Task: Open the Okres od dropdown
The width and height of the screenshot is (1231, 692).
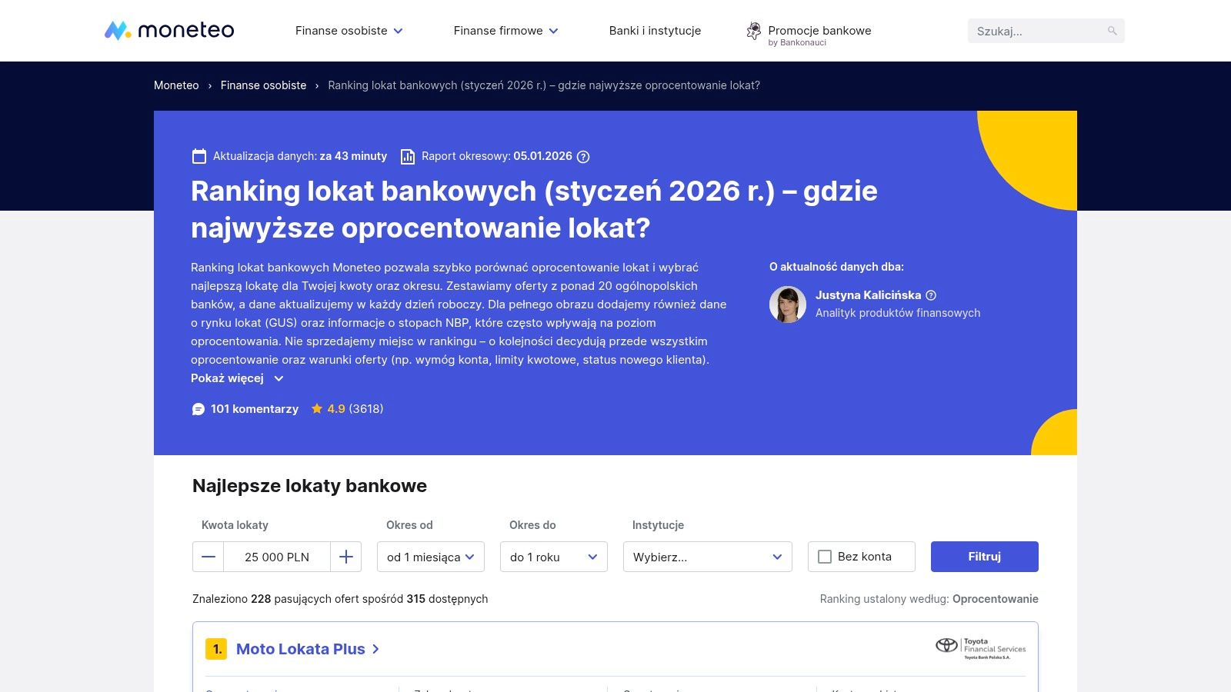Action: point(431,557)
